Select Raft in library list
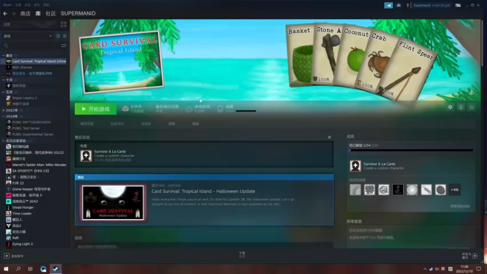The height and width of the screenshot is (274, 487). coord(16,237)
